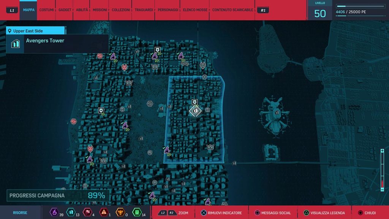Open Visualizza Legenda
Screen dimensions: 389x219
pos(324,213)
